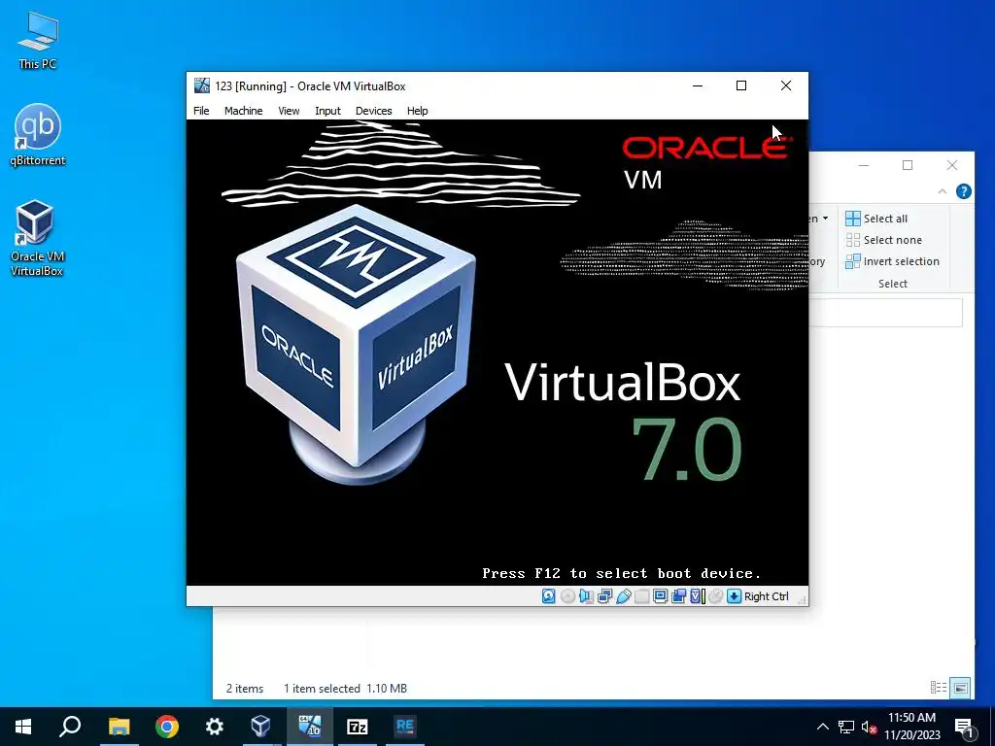Image resolution: width=995 pixels, height=746 pixels.
Task: Launch Google Chrome from taskbar
Action: [x=167, y=727]
